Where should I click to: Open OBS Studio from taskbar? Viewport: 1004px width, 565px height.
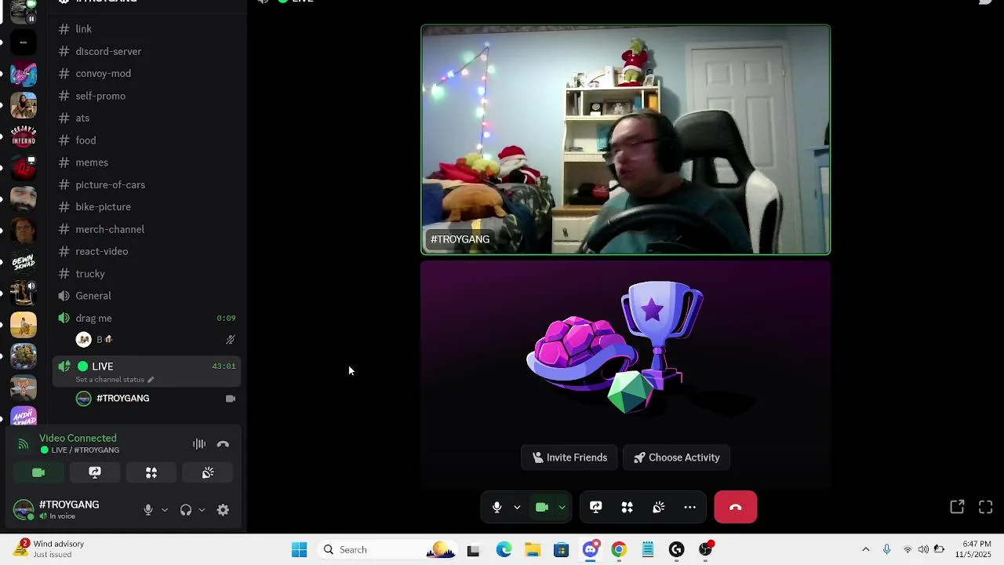[706, 550]
